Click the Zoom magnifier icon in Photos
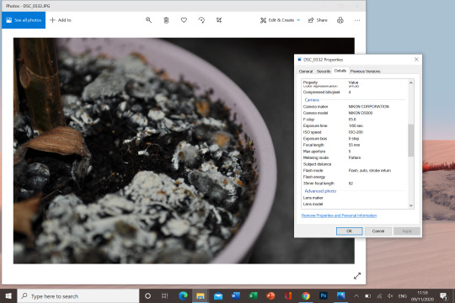 pyautogui.click(x=148, y=20)
